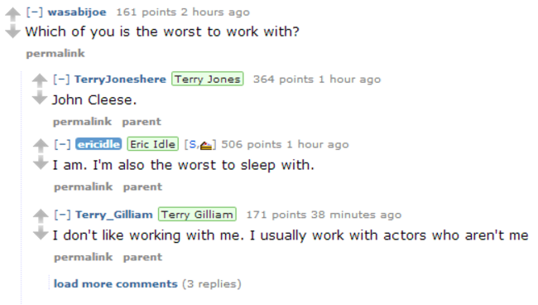Viewport: 538px width, 305px height.
Task: Downvote wasabijoe's comment
Action: [x=12, y=31]
